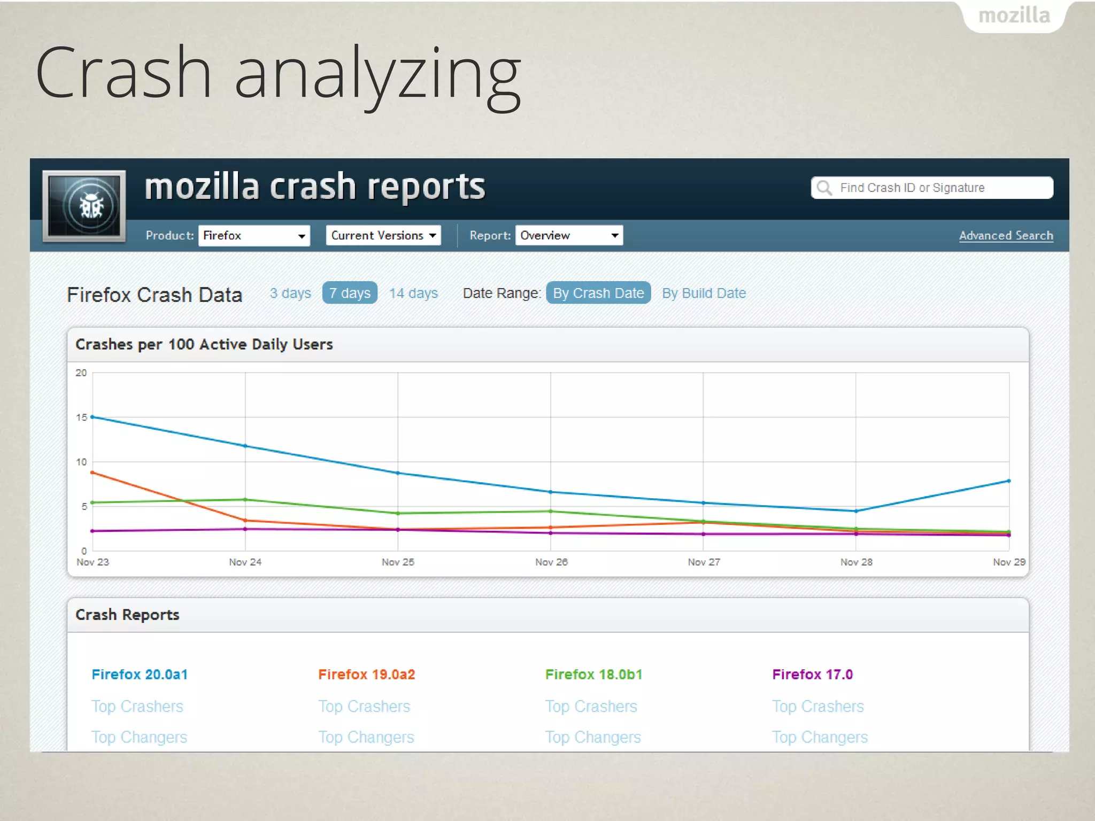
Task: Select By Crash Date range
Action: (x=598, y=293)
